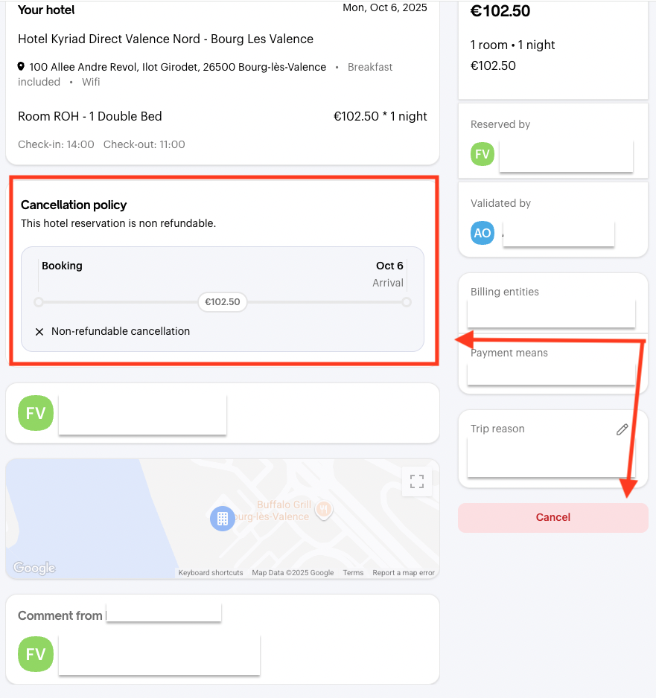656x698 pixels.
Task: Click the pencil edit icon for Trip reason
Action: 622,429
